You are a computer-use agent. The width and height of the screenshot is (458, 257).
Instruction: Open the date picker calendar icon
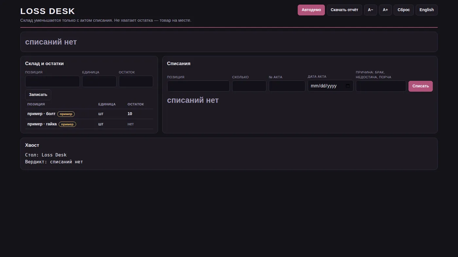347,86
